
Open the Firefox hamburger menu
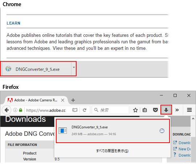[189, 110]
